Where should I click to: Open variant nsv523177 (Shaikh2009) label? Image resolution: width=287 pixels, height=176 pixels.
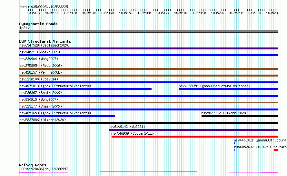click(41, 106)
